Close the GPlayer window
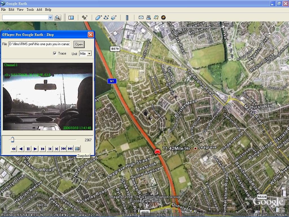 tap(91, 35)
